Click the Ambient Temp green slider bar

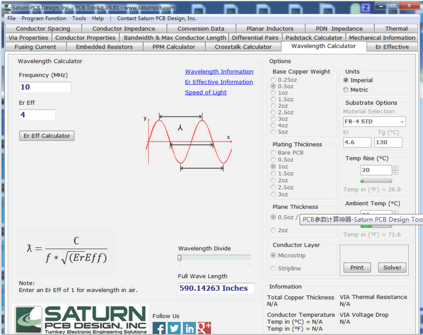(376, 226)
